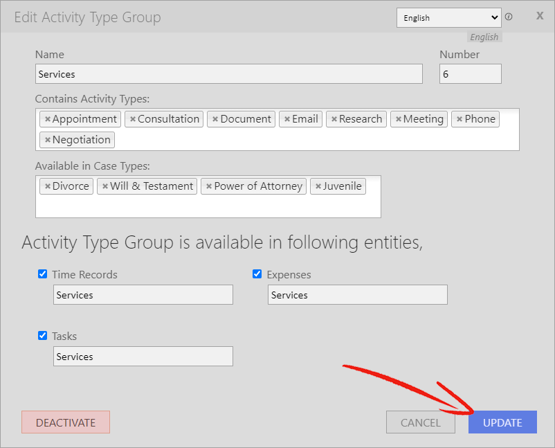The width and height of the screenshot is (555, 448).
Task: Close the Edit Activity Type Group dialog
Action: coord(539,16)
